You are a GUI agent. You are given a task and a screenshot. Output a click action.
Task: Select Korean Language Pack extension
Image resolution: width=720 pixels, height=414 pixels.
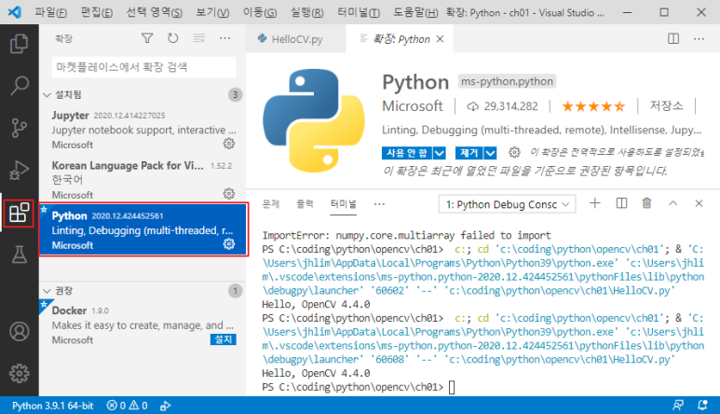143,180
